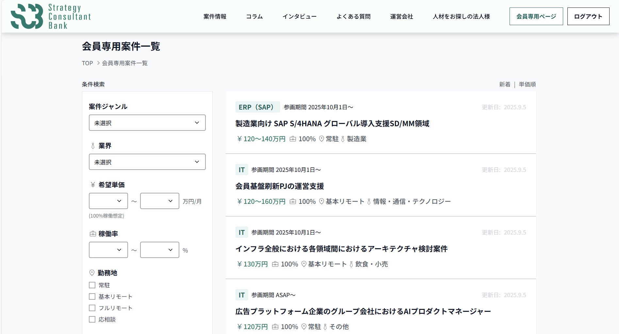This screenshot has height=334, width=619.
Task: Go to the よくある質問 menu item
Action: 353,16
